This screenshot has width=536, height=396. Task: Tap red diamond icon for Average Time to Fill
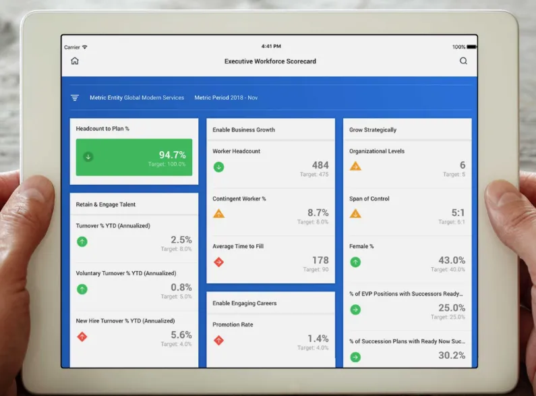coord(218,262)
